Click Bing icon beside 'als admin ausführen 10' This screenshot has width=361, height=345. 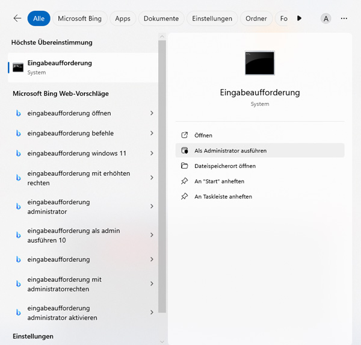pos(18,235)
